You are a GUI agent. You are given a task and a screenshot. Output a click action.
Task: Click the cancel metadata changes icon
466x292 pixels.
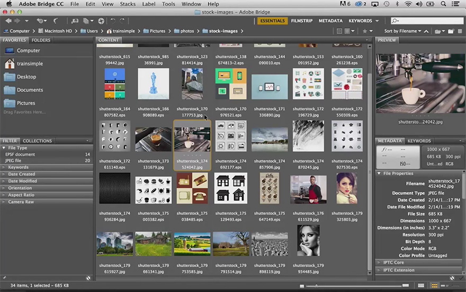(x=452, y=278)
